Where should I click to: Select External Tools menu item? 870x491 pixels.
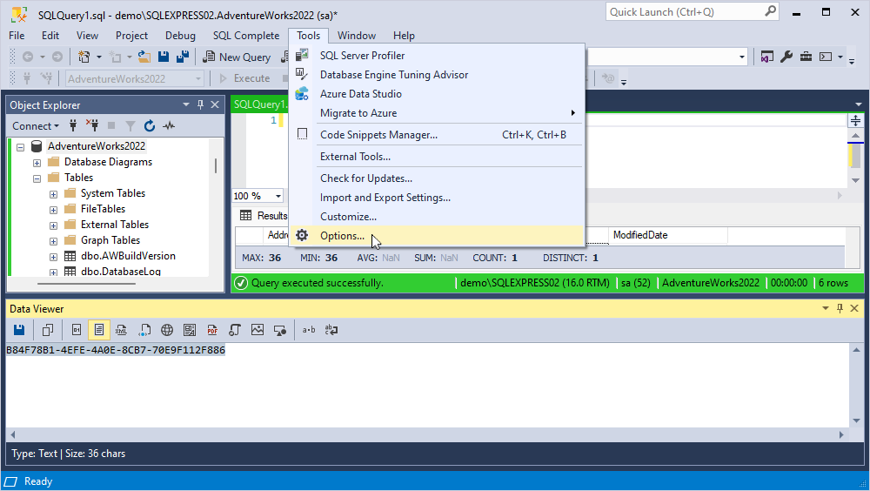[437, 157]
